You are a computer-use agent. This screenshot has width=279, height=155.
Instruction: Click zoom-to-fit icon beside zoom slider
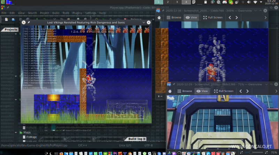click(241, 153)
